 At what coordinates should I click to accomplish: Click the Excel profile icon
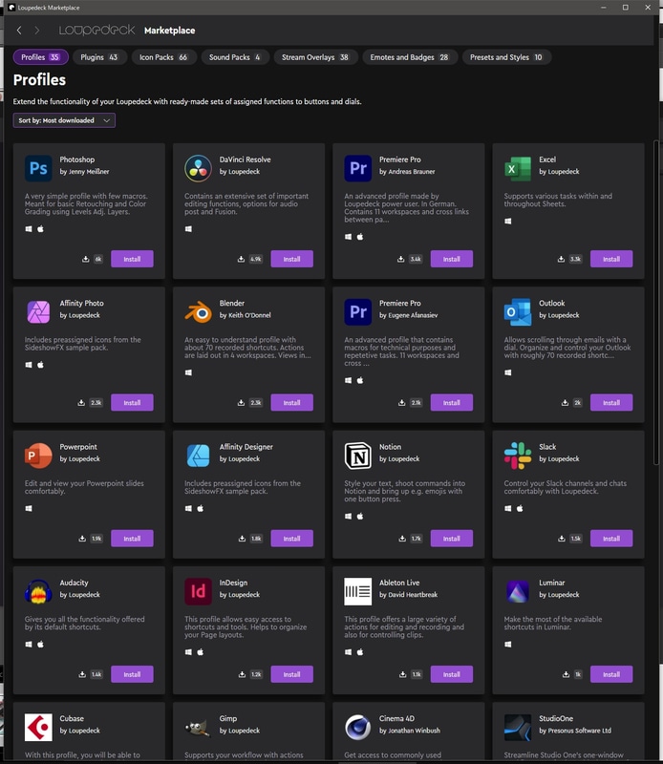pyautogui.click(x=517, y=169)
